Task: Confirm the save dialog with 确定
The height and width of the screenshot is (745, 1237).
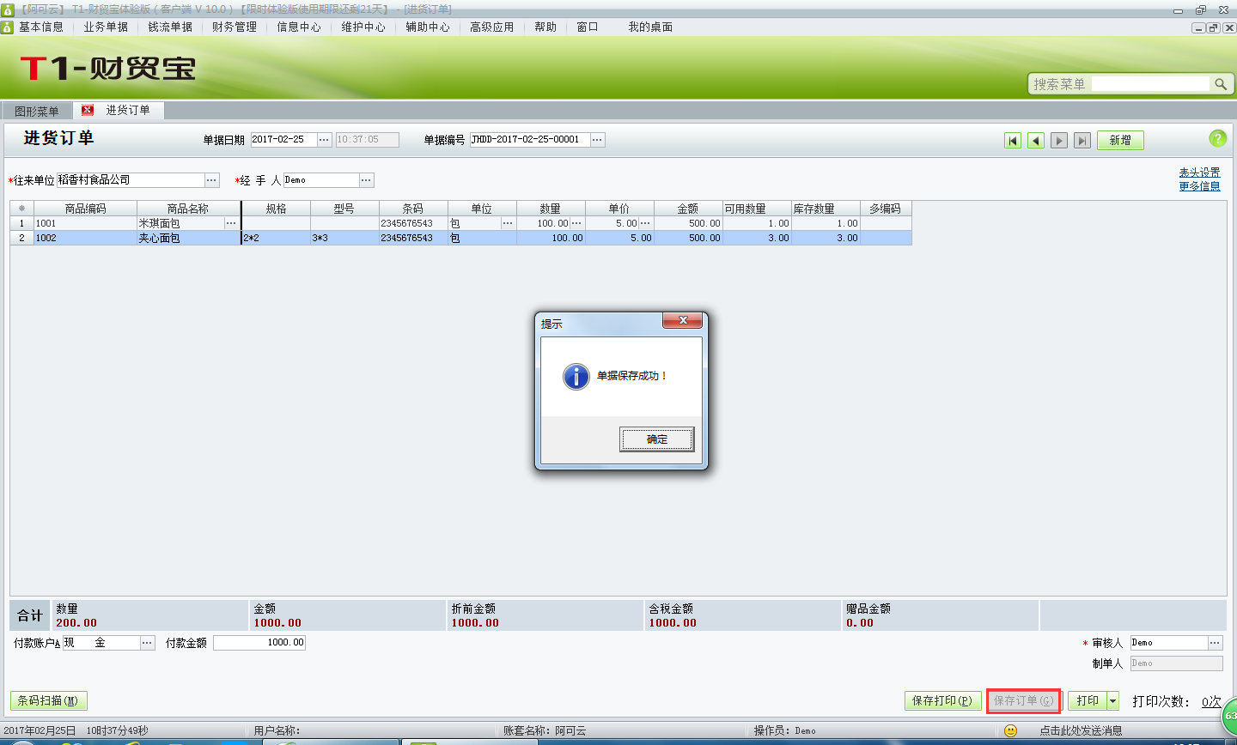Action: click(x=656, y=439)
